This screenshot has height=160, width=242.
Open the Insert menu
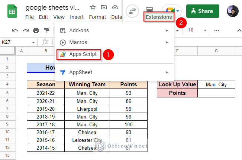77,17
